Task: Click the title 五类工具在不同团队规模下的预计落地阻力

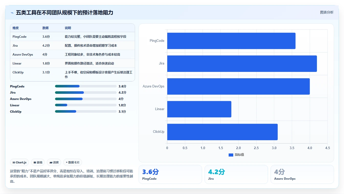Action: (x=64, y=12)
